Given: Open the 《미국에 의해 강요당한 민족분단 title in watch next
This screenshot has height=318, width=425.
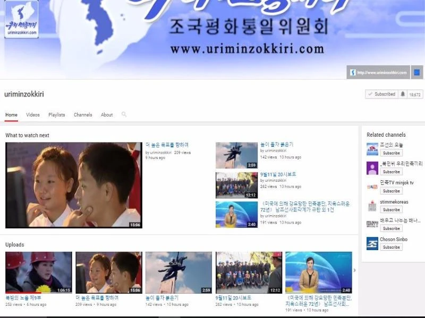Looking at the screenshot, I should click(305, 207).
